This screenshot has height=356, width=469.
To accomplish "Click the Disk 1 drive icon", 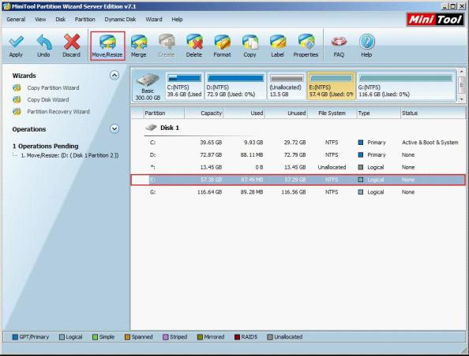I will point(151,128).
